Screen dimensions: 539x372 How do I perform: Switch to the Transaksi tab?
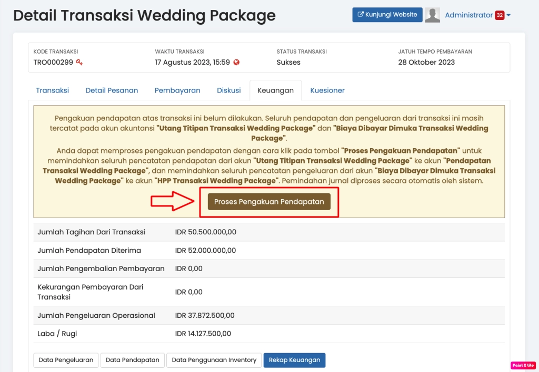click(52, 90)
